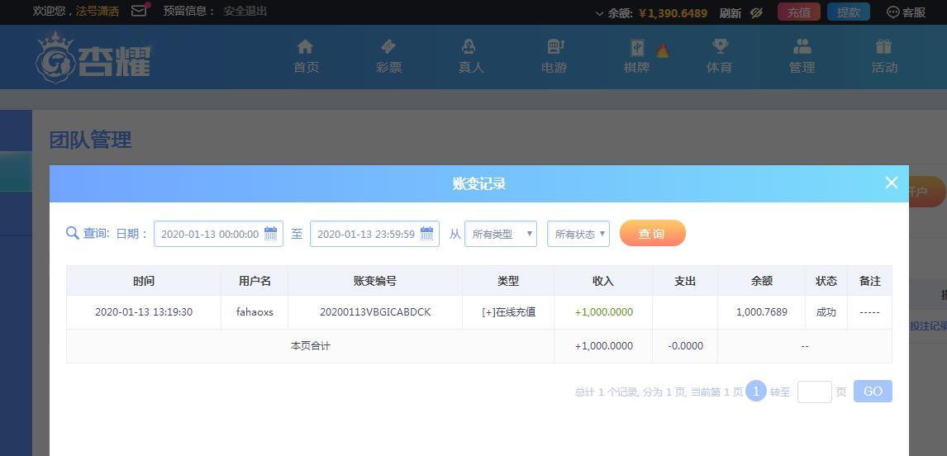Open the 体育 sports menu
The width and height of the screenshot is (947, 456).
[x=719, y=56]
